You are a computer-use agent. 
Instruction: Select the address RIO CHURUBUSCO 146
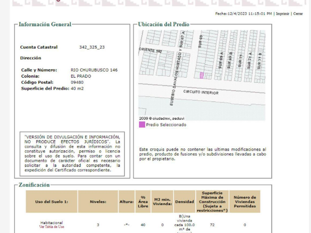94,70
